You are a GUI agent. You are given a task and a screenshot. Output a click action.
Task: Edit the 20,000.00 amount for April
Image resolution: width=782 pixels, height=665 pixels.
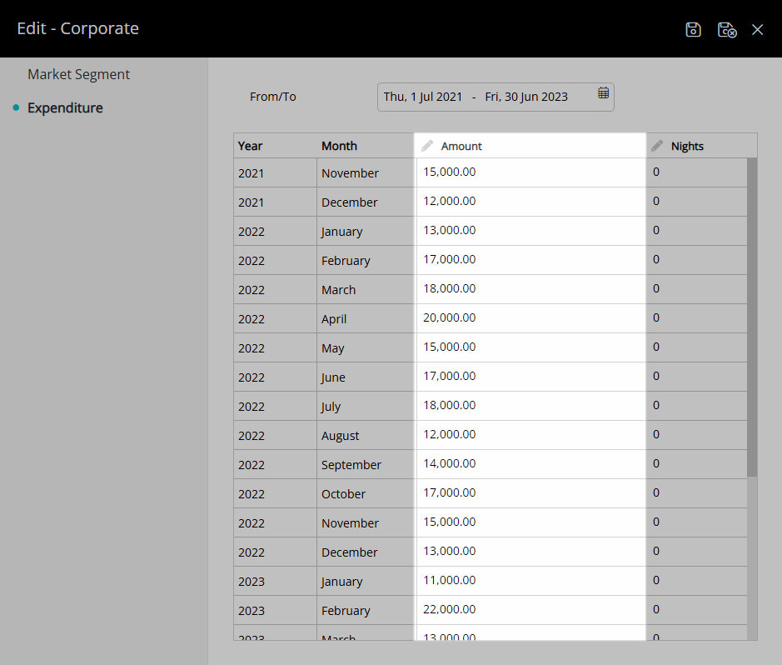[530, 318]
